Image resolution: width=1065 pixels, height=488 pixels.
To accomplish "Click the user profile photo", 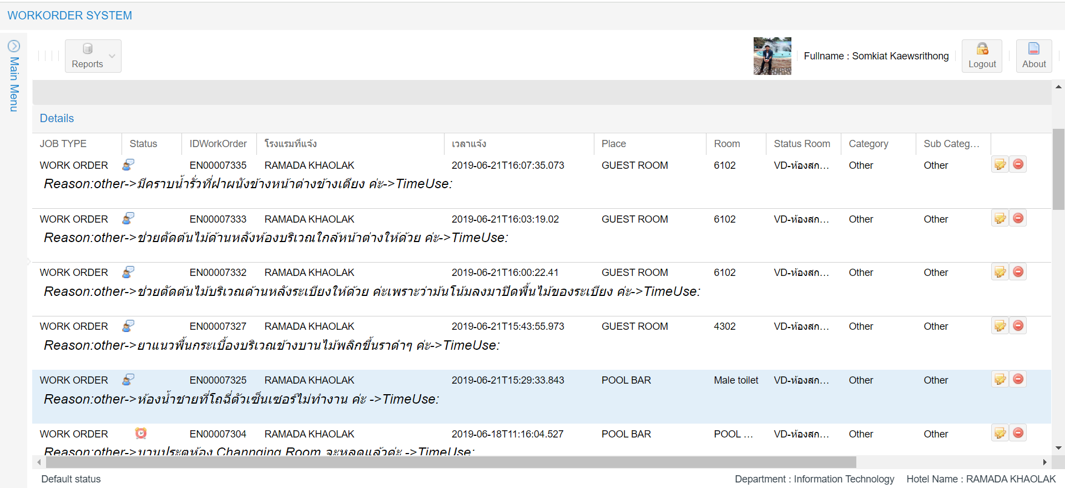I will [772, 56].
